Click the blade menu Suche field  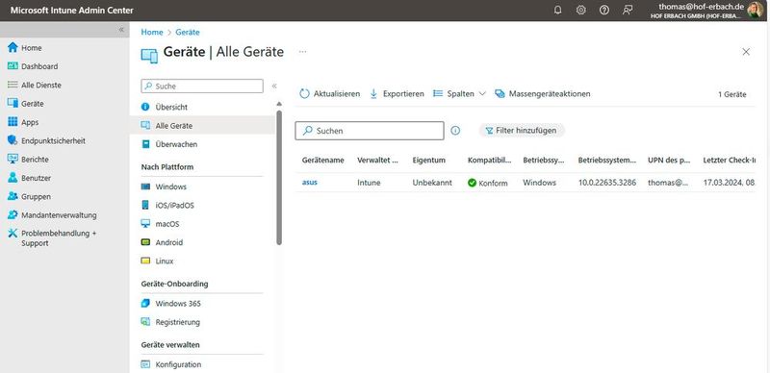tap(202, 86)
